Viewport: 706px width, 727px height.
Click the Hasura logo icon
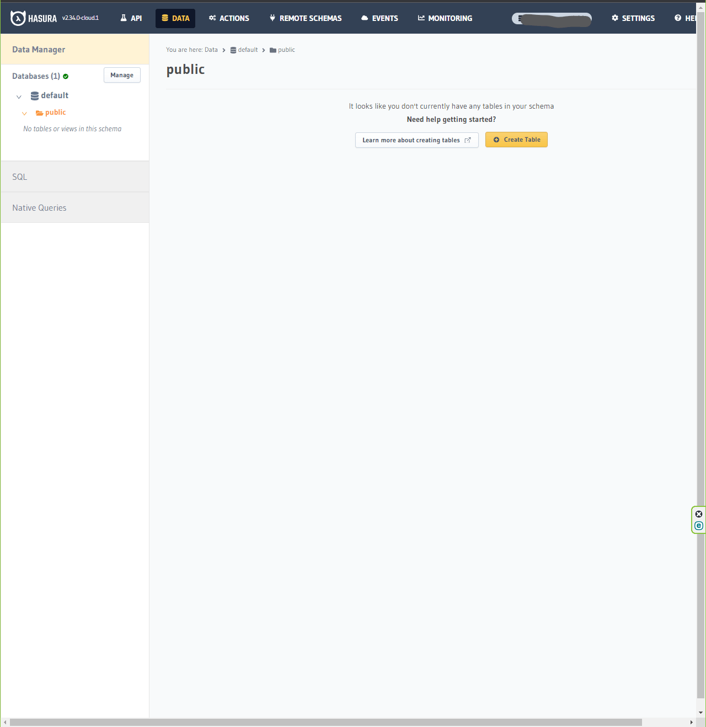coord(18,18)
